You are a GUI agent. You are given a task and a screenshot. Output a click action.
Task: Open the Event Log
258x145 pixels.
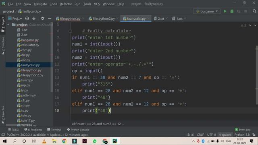click(x=243, y=130)
